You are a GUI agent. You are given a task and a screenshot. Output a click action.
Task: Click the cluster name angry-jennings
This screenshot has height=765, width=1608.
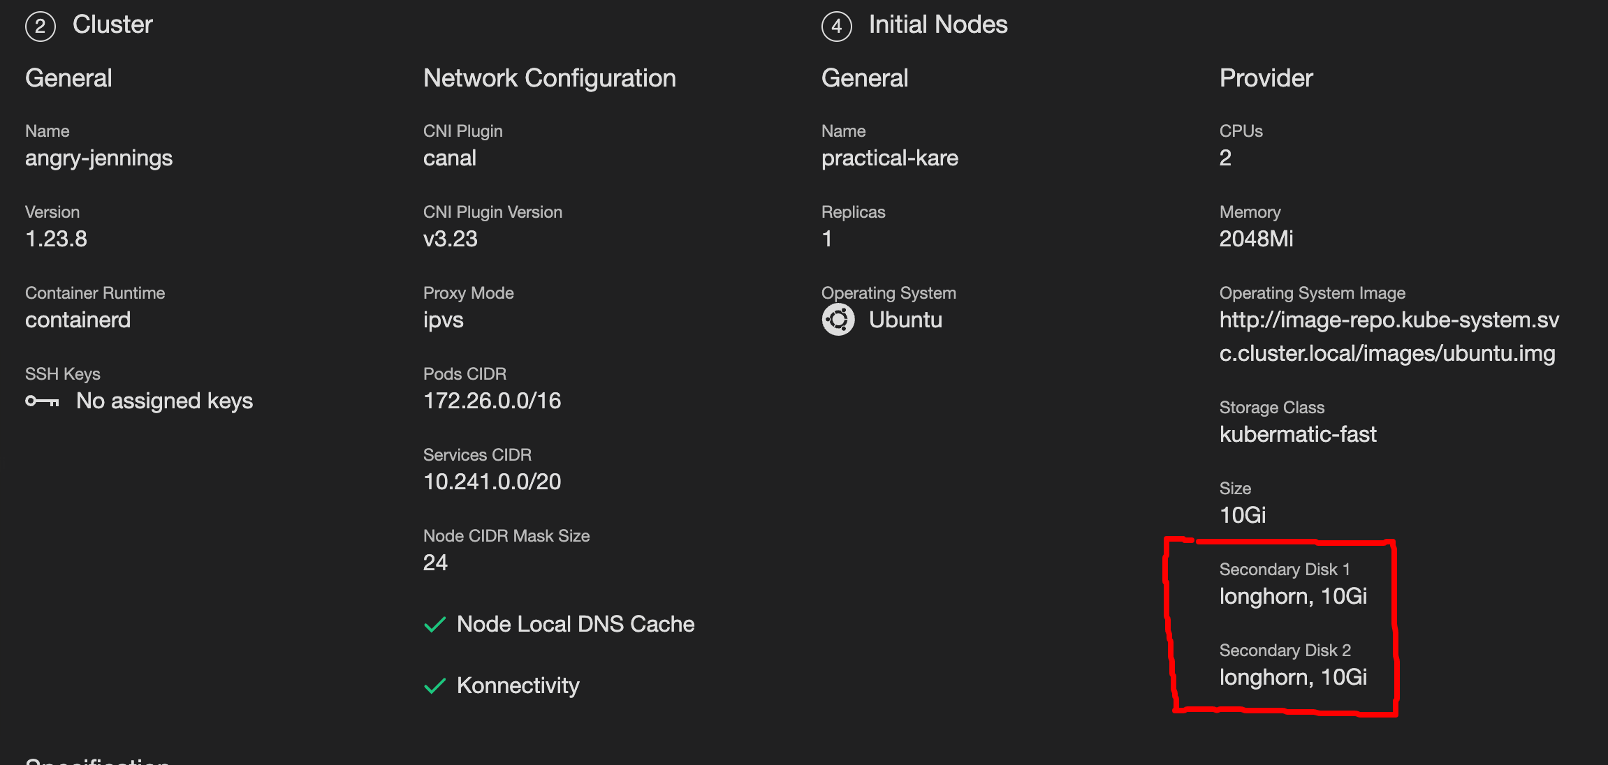tap(99, 158)
